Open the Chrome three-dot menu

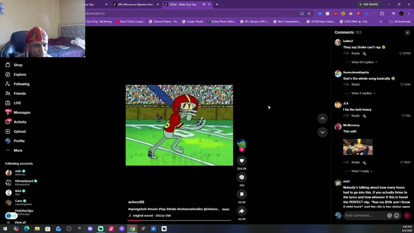point(409,14)
